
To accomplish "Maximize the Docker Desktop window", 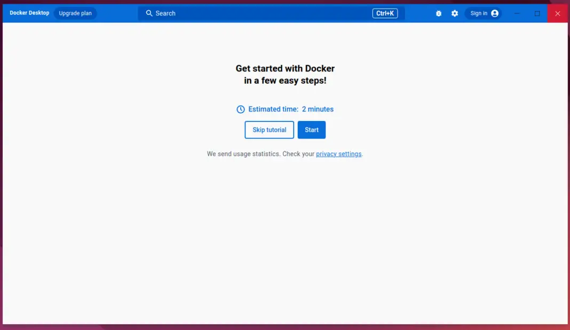I will 537,13.
